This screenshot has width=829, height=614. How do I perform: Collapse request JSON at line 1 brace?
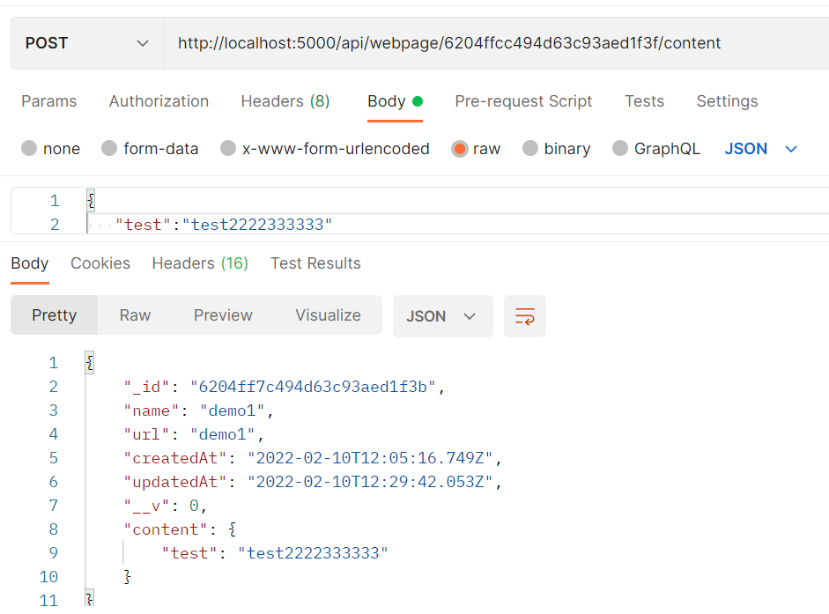pos(91,201)
